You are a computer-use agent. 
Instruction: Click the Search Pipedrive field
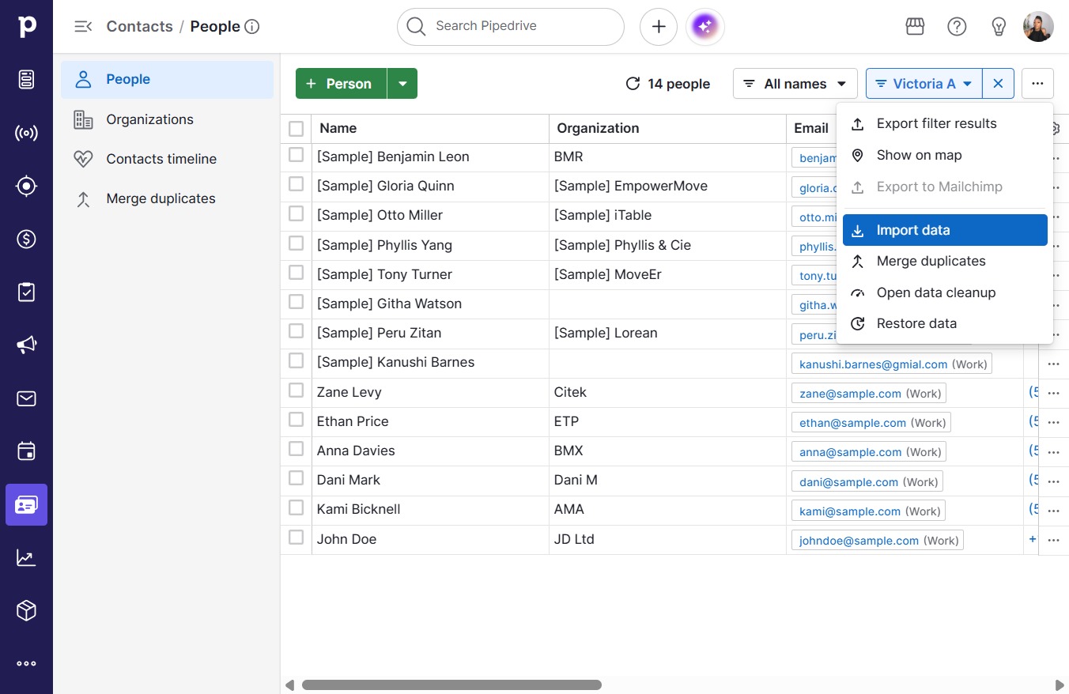[511, 27]
